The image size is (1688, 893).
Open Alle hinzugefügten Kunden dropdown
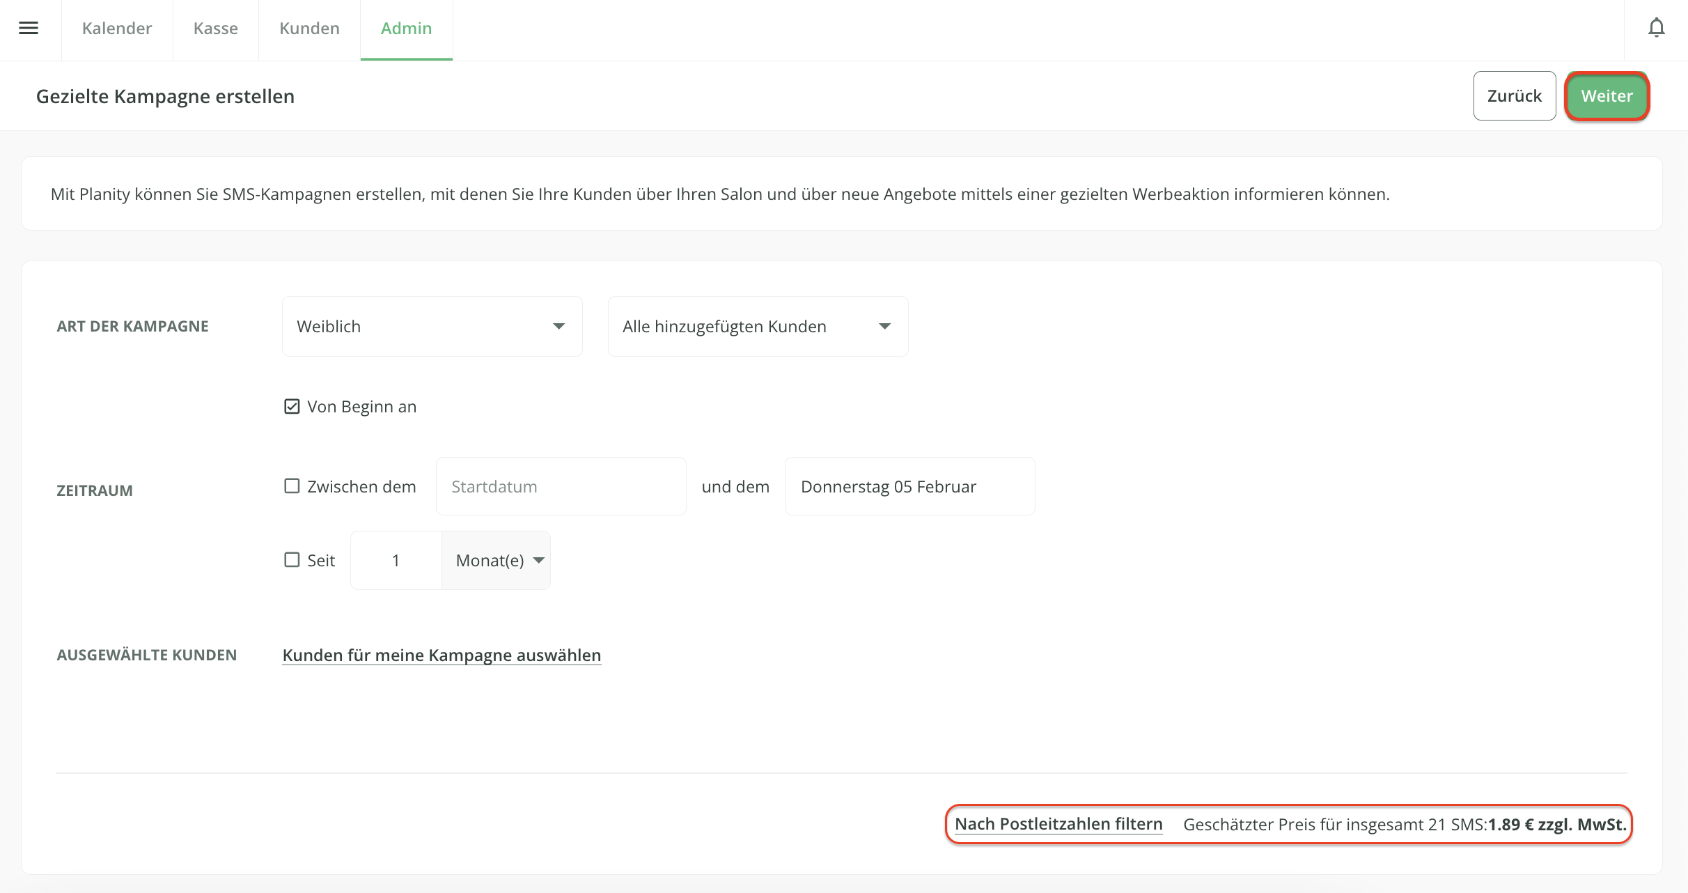pos(758,326)
